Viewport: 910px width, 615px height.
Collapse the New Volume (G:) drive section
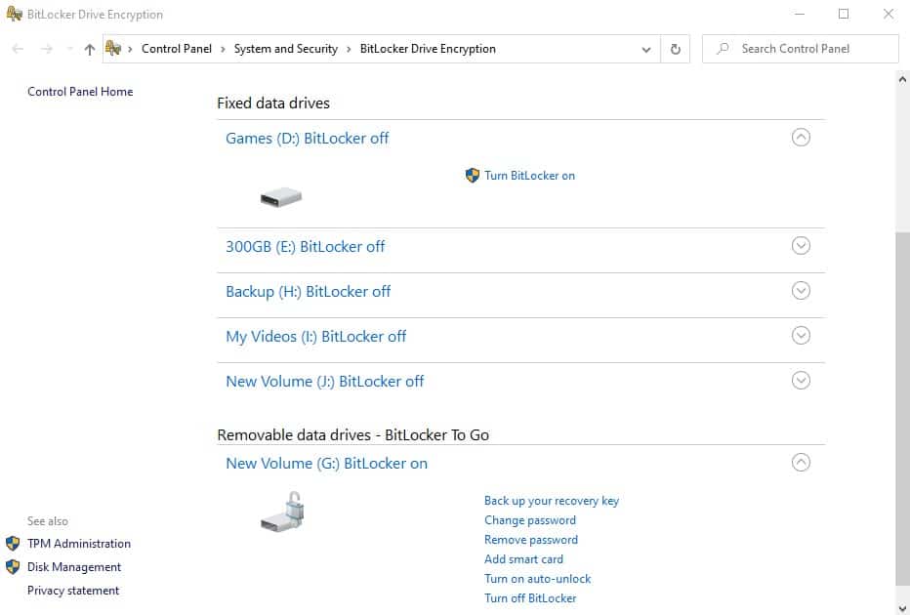[x=801, y=463]
